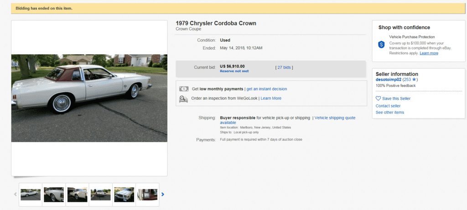This screenshot has width=467, height=210.
Task: Select the second thumbnail showing rear wheel
Action: click(54, 195)
